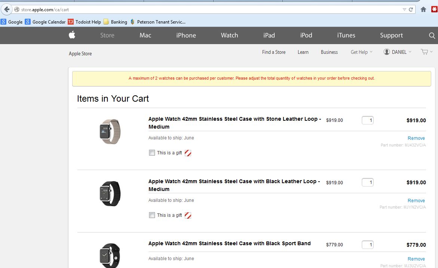Click gift ribbon icon for Black Leather Loop
The image size is (438, 268).
coord(188,216)
